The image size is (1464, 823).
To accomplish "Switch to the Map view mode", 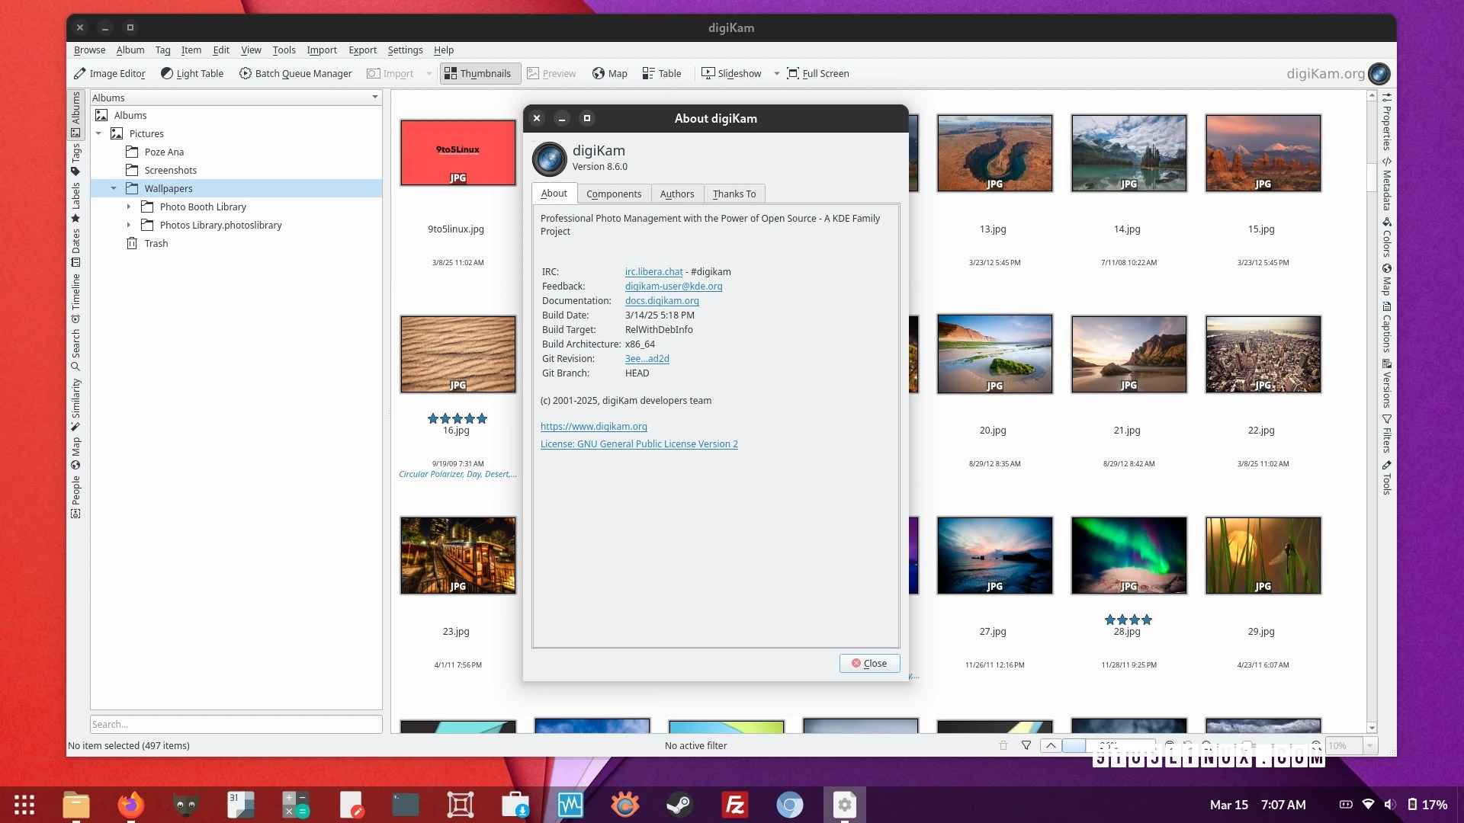I will point(610,73).
